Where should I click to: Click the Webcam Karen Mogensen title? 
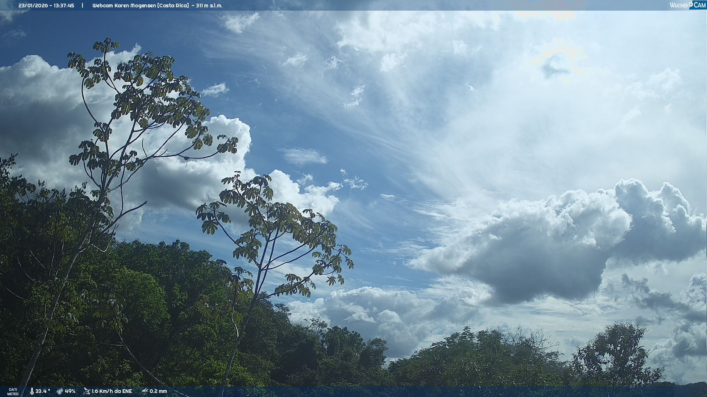click(x=124, y=6)
